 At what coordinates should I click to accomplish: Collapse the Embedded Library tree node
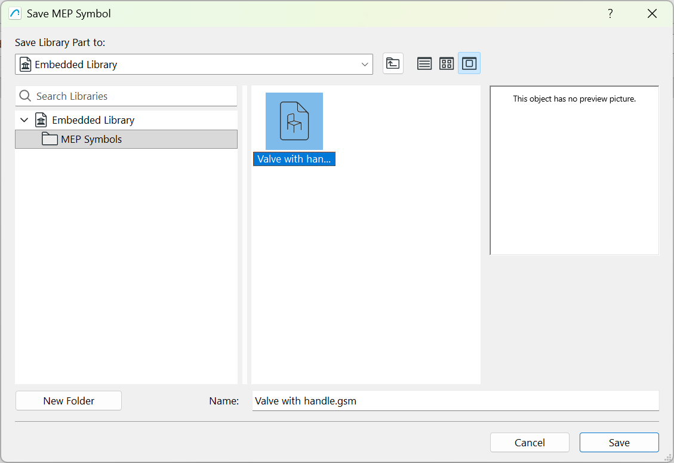tap(24, 120)
